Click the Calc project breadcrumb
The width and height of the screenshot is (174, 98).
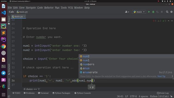[x=11, y=12]
